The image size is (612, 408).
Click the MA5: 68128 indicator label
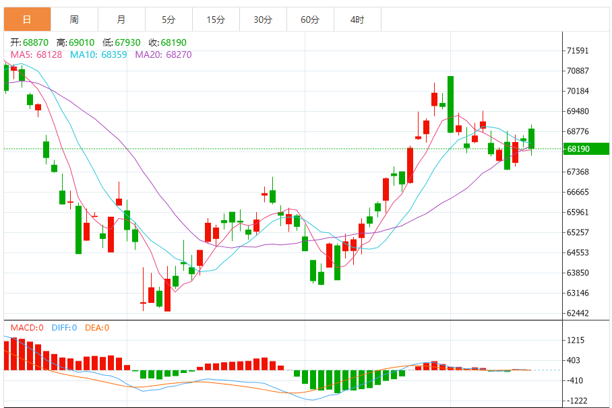tap(36, 55)
